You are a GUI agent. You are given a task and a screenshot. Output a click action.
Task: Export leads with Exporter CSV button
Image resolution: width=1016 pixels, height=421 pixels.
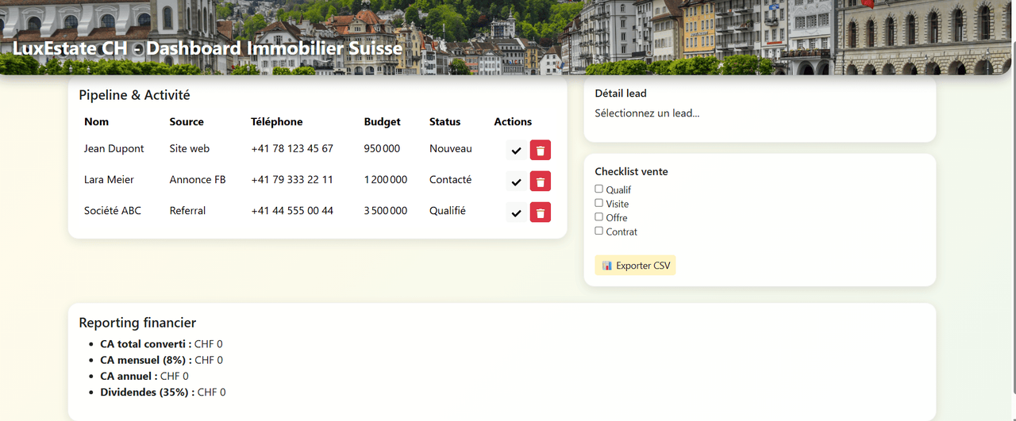click(x=635, y=266)
